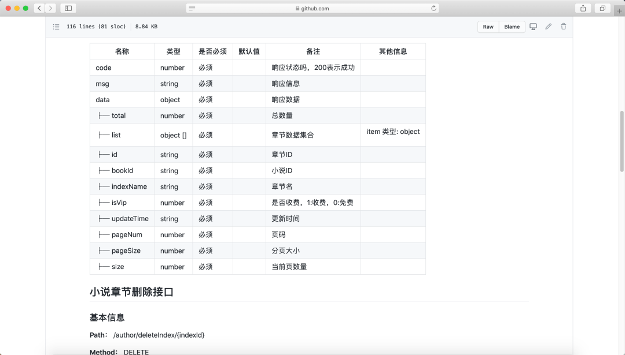The image size is (625, 355).
Task: Click the '备注' column header
Action: pos(313,51)
